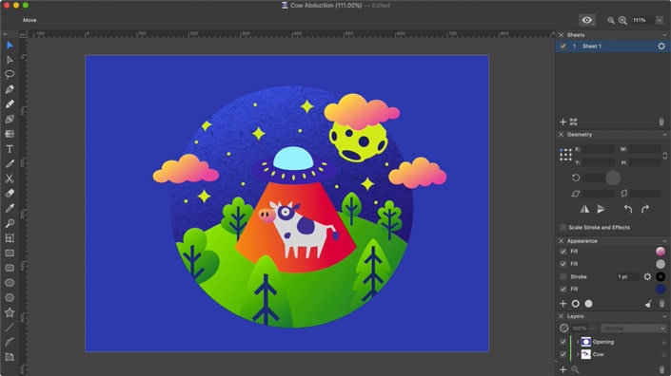Viewport: 671px width, 376px height.
Task: Select the Text tool
Action: (x=10, y=149)
